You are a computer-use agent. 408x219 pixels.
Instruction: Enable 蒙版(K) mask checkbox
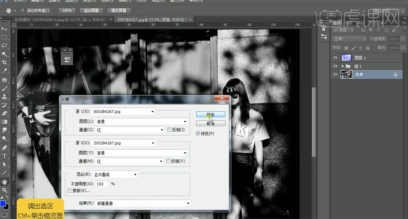(70, 191)
